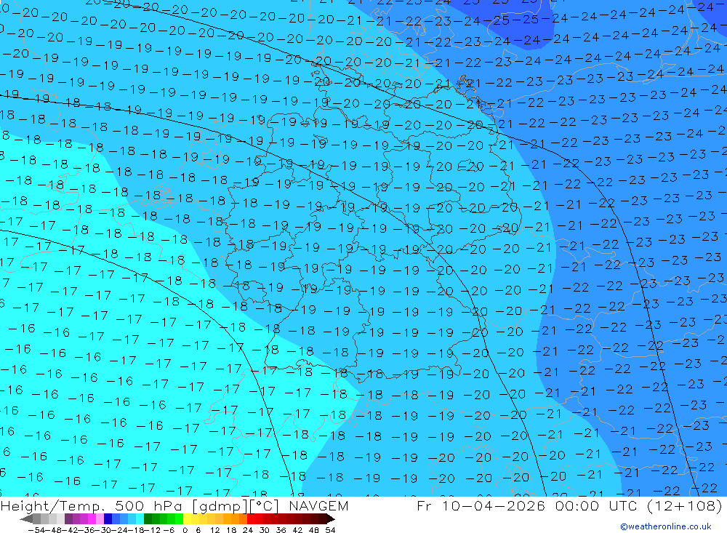Viewport: 727px width, 533px height.
Task: Pick the bright yellow swatch in the legend
Action: coord(188,519)
